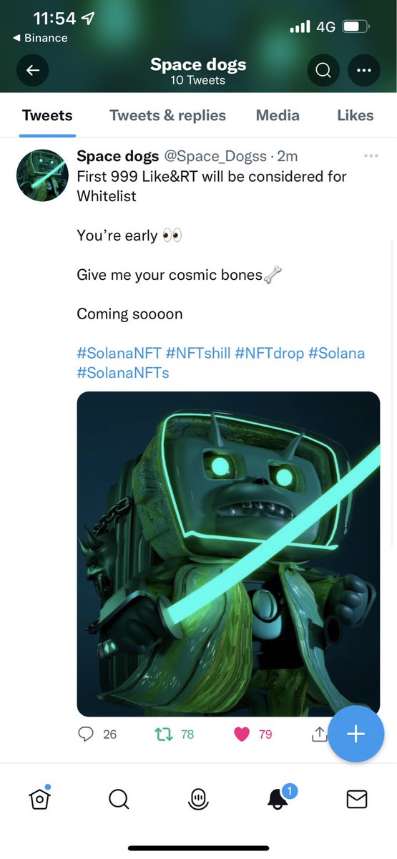Switch to Tweets & replies tab
The image size is (397, 859).
[x=167, y=115]
